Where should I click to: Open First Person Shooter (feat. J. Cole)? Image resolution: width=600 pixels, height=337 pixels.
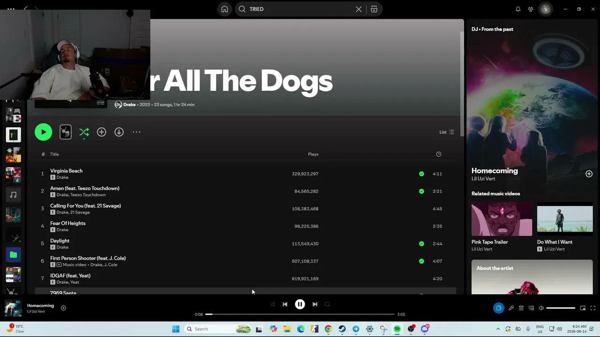(x=88, y=258)
